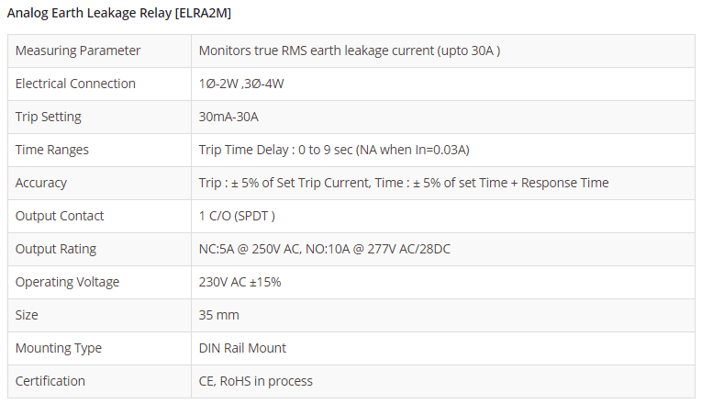Click the true RMS earth leakage current text
Viewport: 702px width, 404px height.
[349, 50]
